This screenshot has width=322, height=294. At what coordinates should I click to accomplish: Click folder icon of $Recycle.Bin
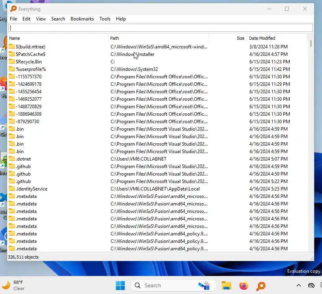tap(12, 61)
